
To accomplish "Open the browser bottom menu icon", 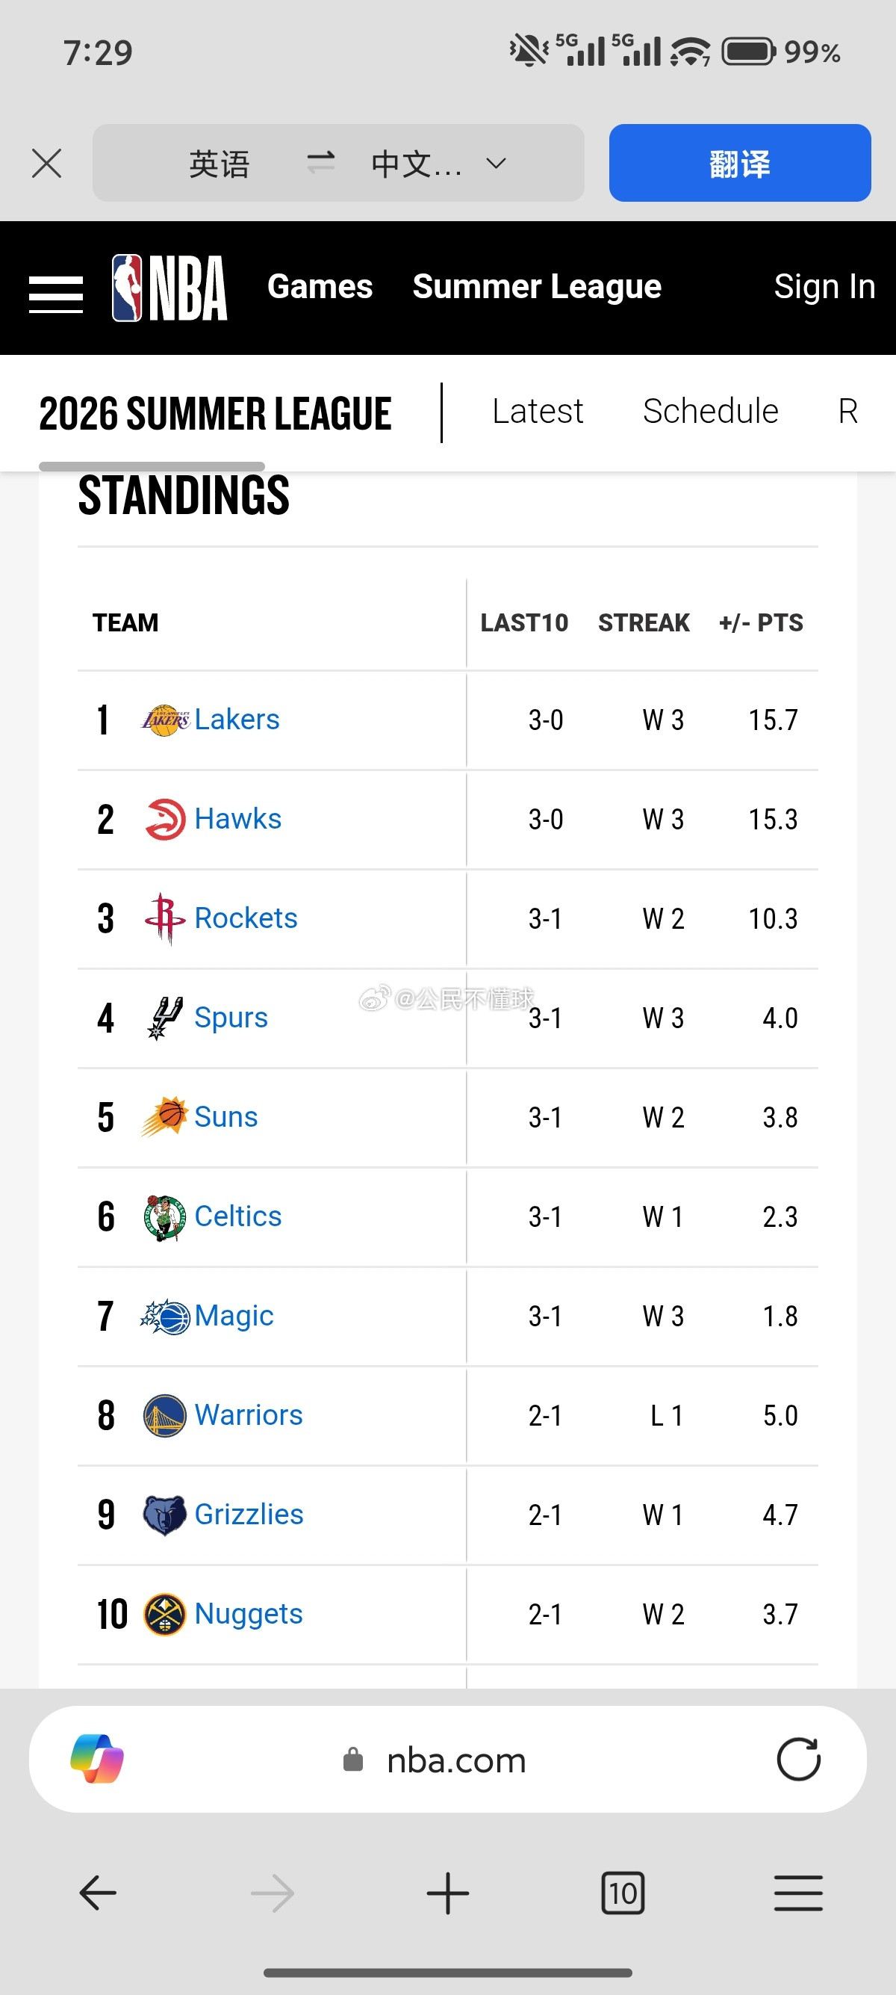I will [x=798, y=1893].
